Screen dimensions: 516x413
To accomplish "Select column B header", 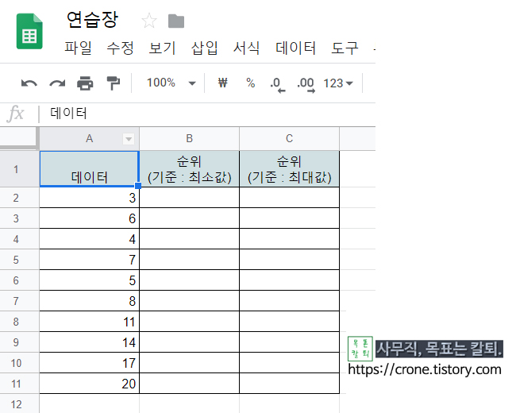I will click(x=189, y=139).
